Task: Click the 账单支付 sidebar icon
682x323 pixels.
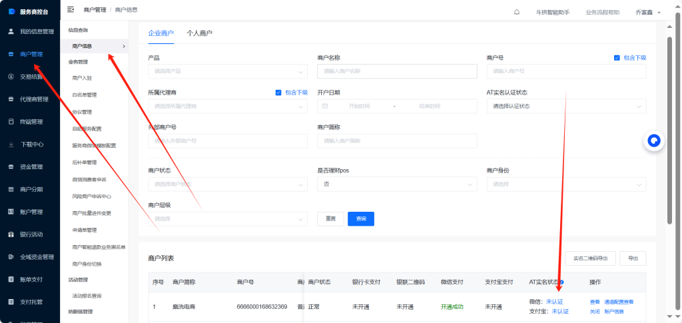Action: 11,280
